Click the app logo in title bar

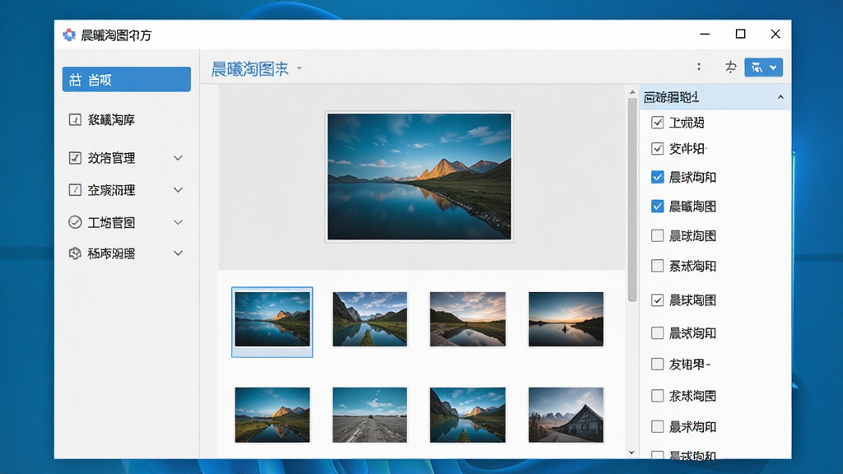click(x=69, y=35)
